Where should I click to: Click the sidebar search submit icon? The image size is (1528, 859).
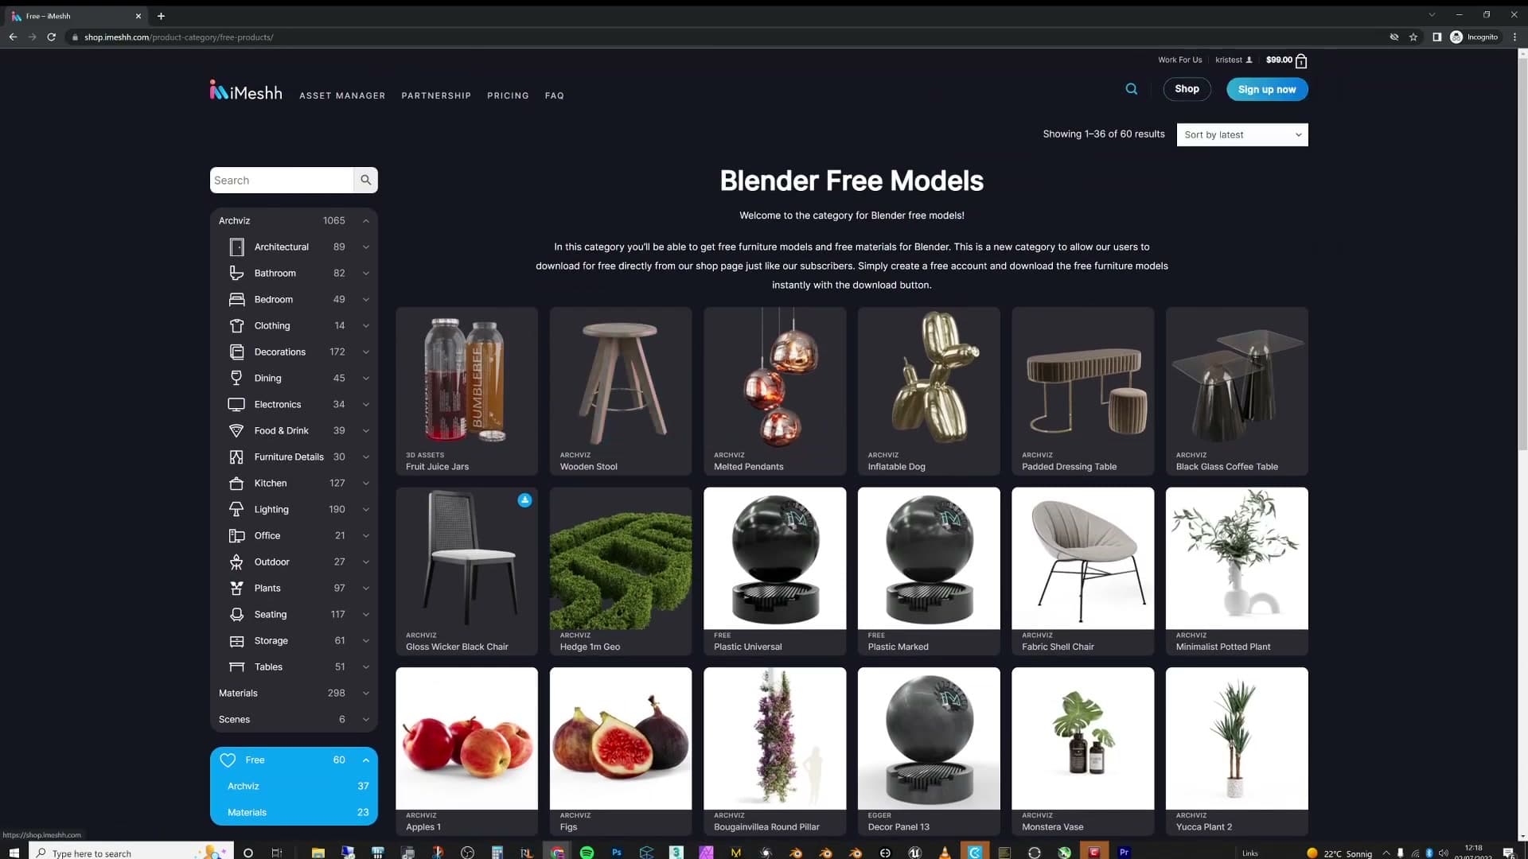pyautogui.click(x=365, y=180)
